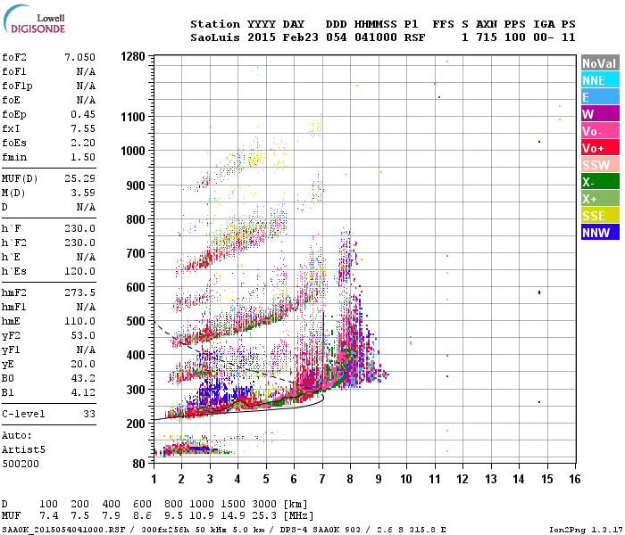Click the yE value 20.0
Screen dimensions: 625x535
83,364
